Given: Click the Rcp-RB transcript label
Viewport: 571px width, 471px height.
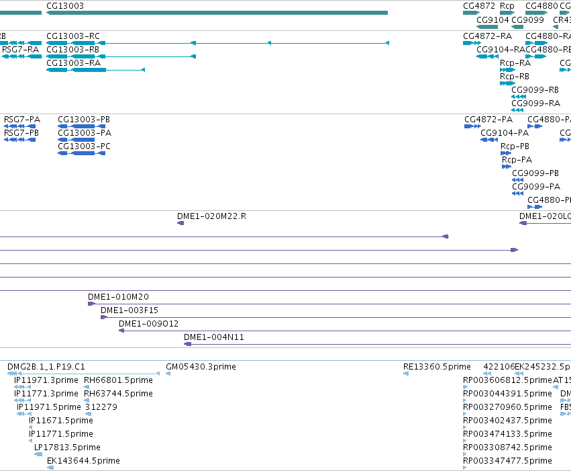Looking at the screenshot, I should tap(514, 77).
